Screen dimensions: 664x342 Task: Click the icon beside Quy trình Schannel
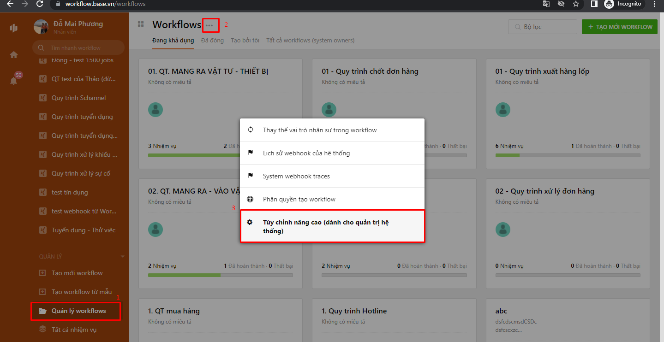point(42,98)
